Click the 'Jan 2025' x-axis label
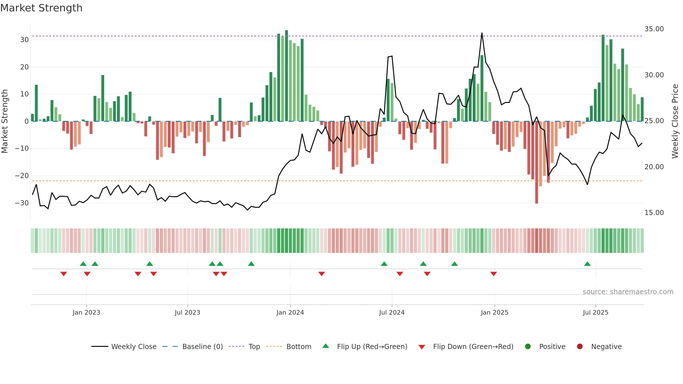This screenshot has height=384, width=683. (495, 312)
